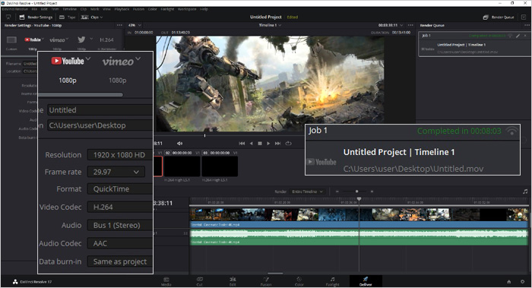
Task: Remove Job 1 with the small X
Action: tap(525, 36)
